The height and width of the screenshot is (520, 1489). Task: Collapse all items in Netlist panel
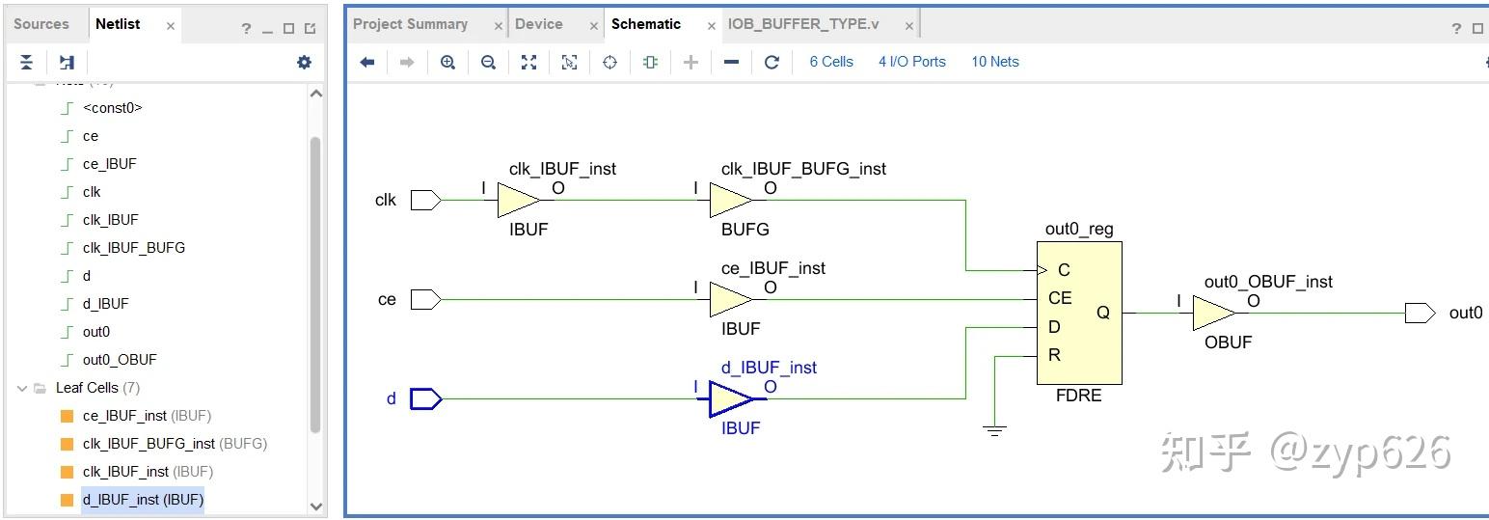pos(27,63)
